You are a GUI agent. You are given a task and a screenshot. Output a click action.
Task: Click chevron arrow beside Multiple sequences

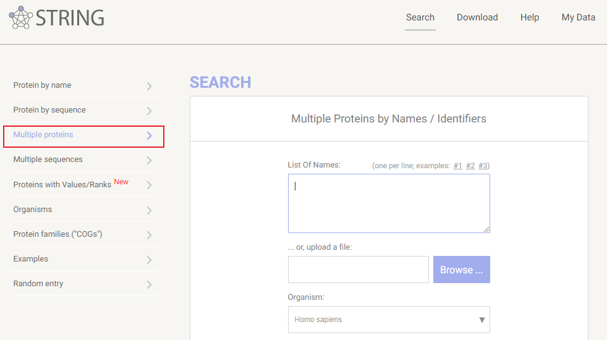pos(149,160)
